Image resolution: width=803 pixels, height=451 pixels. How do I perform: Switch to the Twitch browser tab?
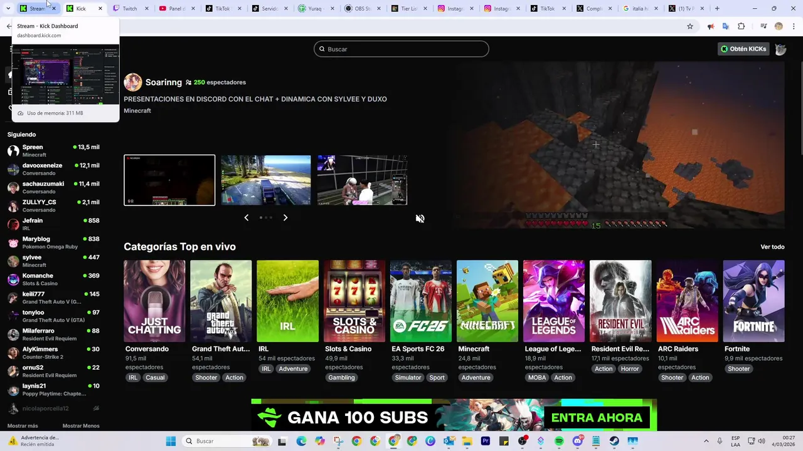(130, 9)
